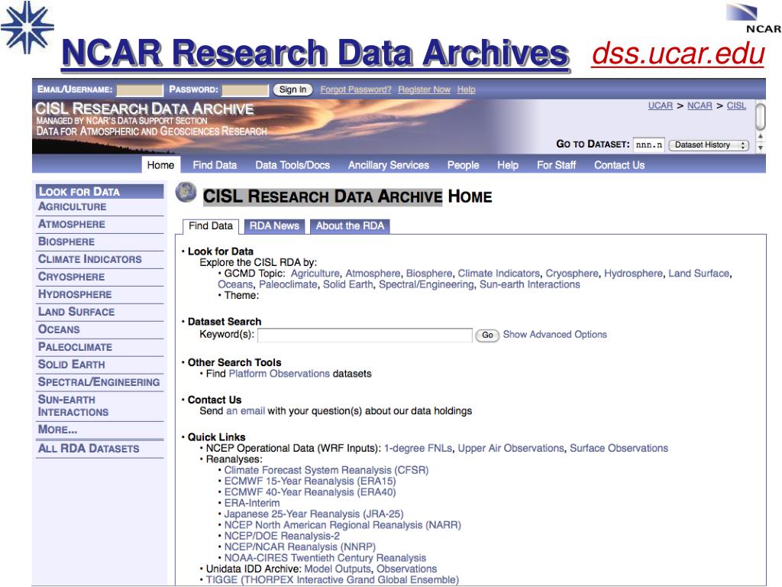Select the Home navigation tab
Image resolution: width=782 pixels, height=587 pixels.
pos(160,165)
